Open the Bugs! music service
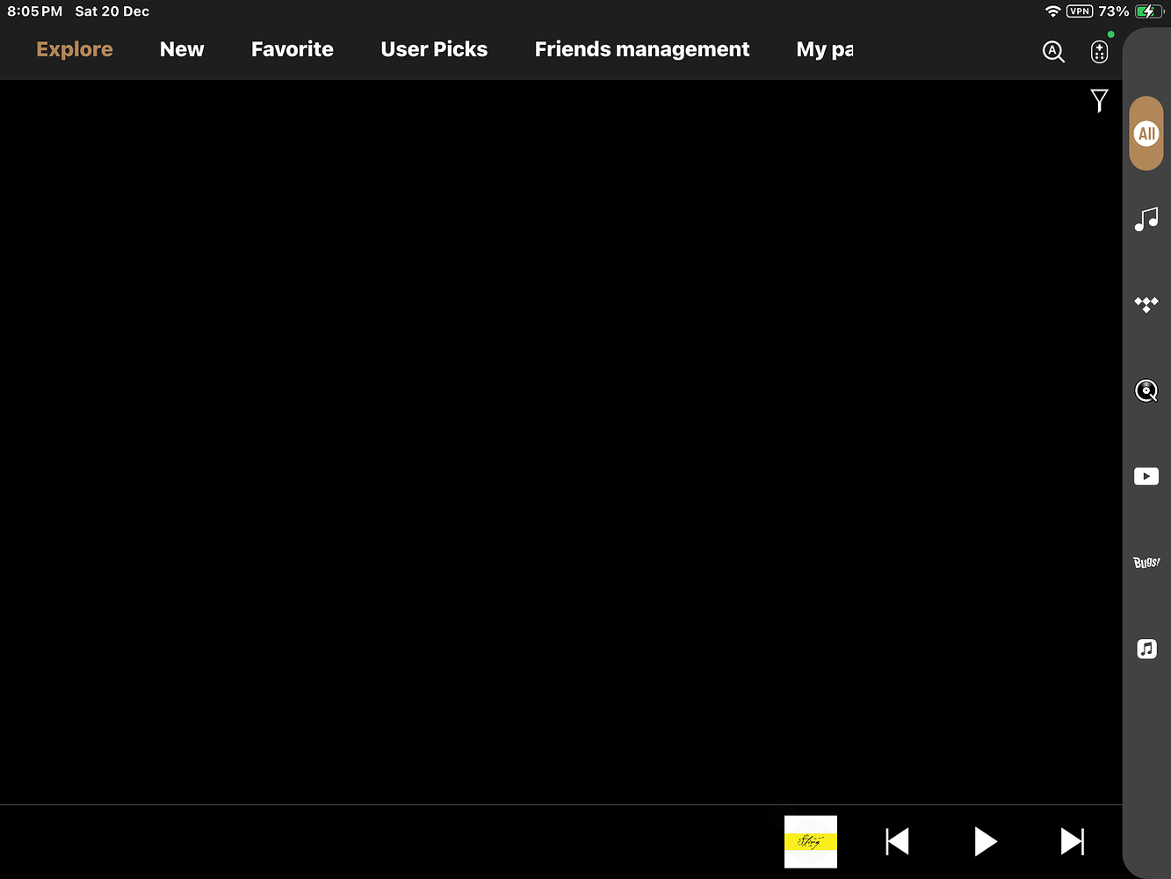Image resolution: width=1171 pixels, height=879 pixels. click(x=1146, y=563)
